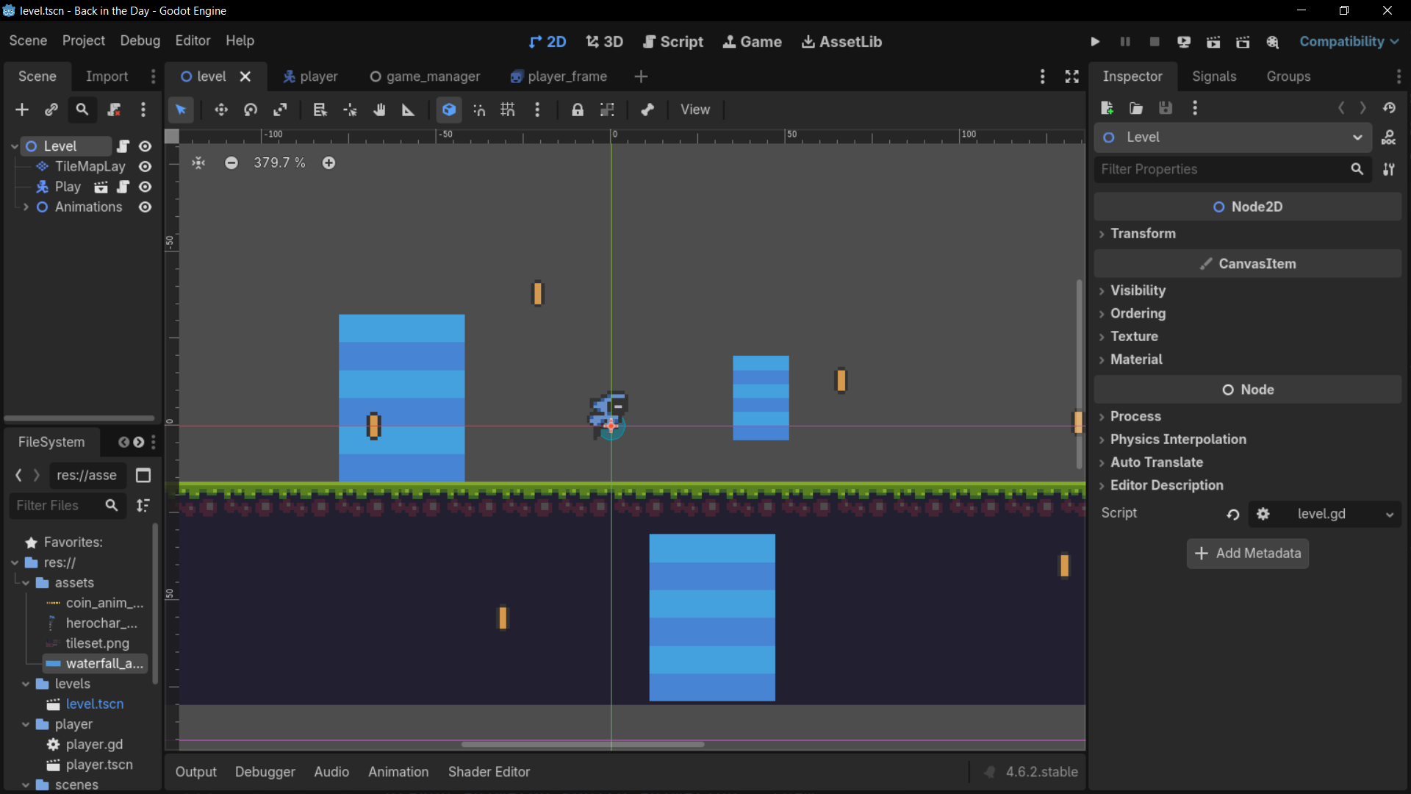The image size is (1411, 794).
Task: Open the Debug menu
Action: (140, 40)
